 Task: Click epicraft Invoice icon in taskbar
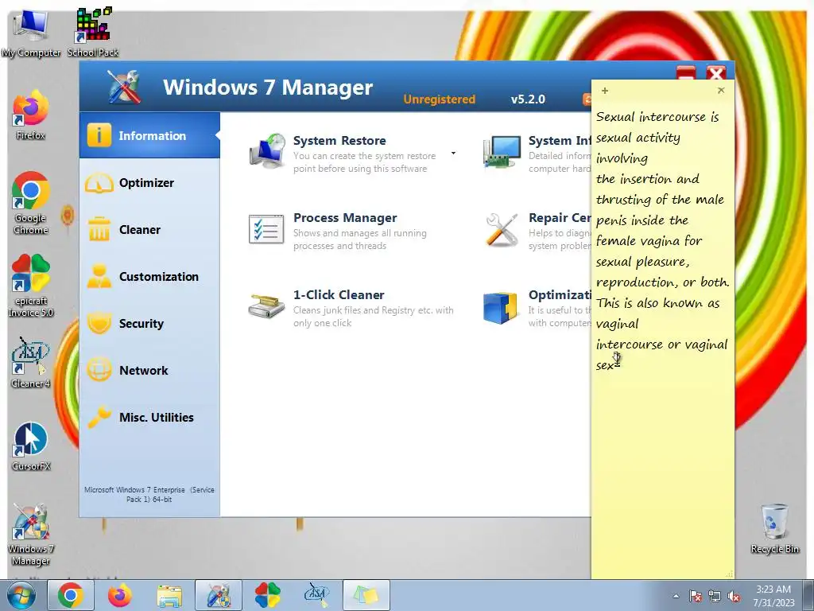coord(267,595)
